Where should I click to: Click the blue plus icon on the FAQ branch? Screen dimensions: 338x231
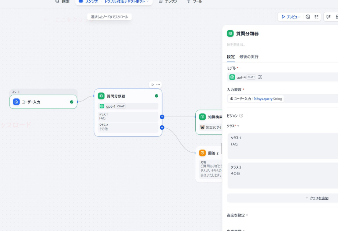click(x=162, y=117)
